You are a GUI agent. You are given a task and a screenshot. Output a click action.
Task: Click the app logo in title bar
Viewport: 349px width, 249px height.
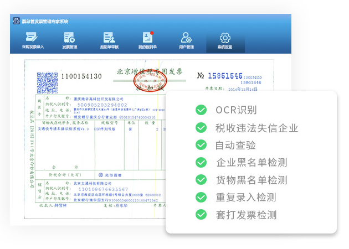(17, 22)
